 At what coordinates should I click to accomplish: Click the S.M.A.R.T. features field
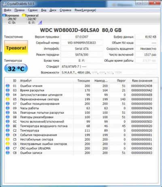pos(109,72)
